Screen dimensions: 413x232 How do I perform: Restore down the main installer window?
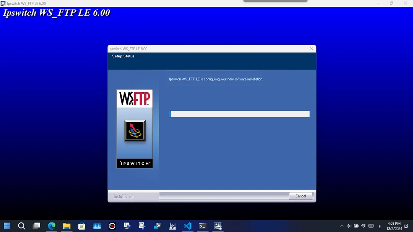(x=392, y=3)
